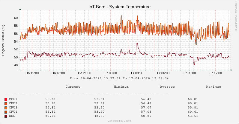
Task: Click the Maximum column header
Action: [x=214, y=87]
